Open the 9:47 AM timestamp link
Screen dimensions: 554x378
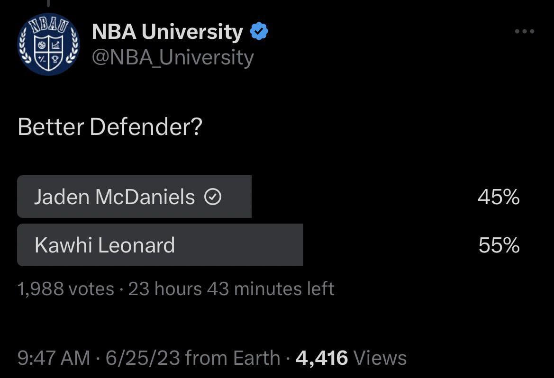[x=54, y=358]
